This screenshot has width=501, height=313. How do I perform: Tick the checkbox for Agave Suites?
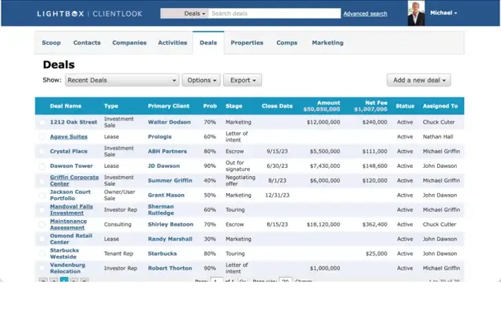click(42, 137)
